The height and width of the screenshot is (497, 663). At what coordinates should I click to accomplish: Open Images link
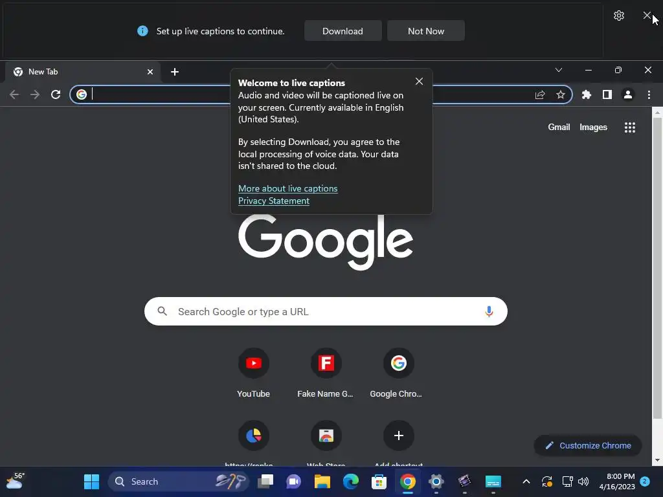(x=593, y=127)
